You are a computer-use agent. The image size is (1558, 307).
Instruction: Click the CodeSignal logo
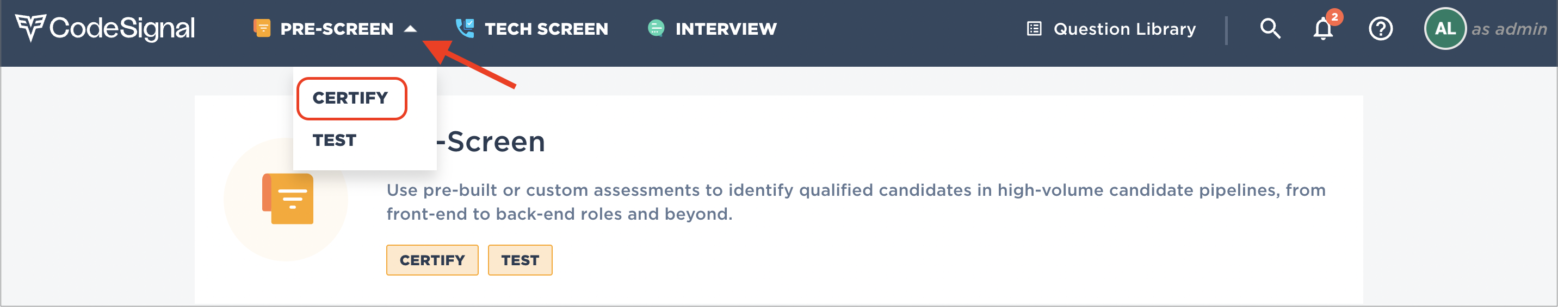click(x=104, y=28)
